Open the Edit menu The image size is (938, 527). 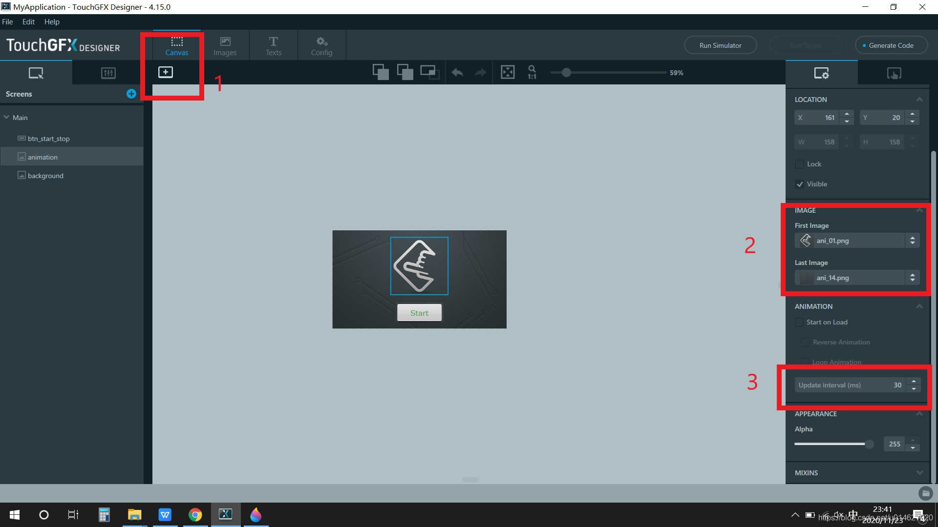pyautogui.click(x=28, y=22)
